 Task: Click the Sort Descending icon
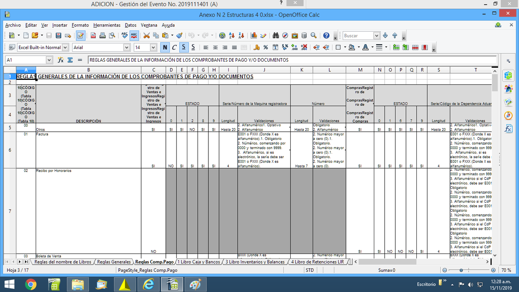click(241, 36)
